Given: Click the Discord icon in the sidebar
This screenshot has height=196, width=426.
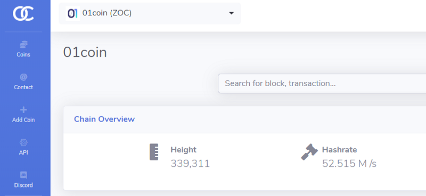Looking at the screenshot, I should (x=23, y=175).
